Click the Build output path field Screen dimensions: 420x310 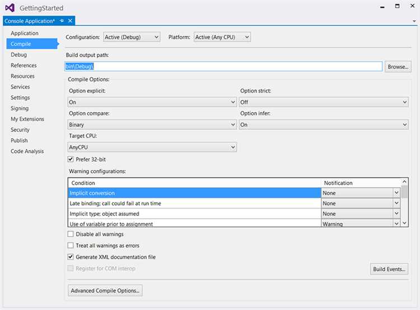tap(223, 67)
